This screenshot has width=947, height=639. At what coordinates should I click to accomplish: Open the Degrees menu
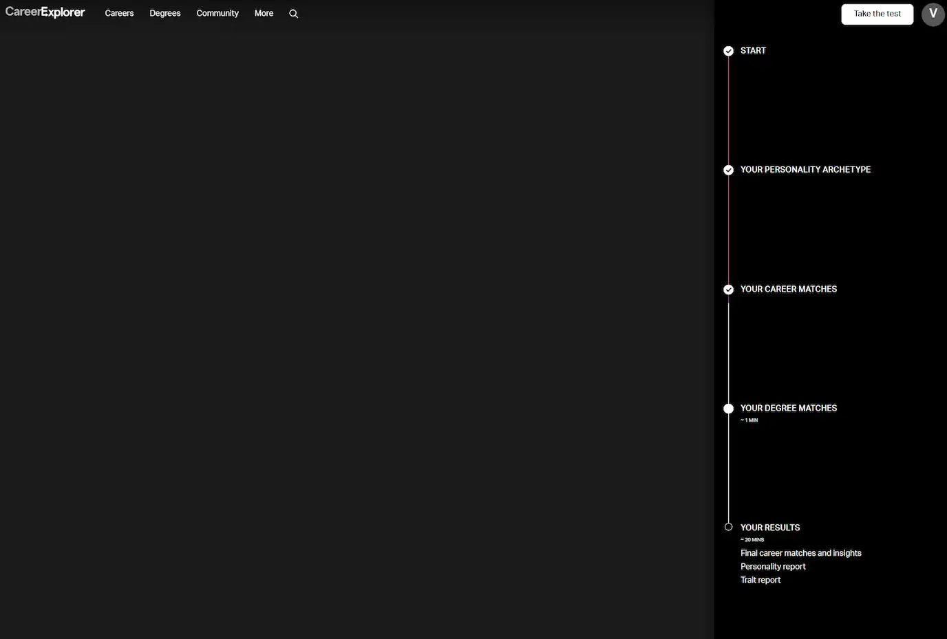click(165, 13)
